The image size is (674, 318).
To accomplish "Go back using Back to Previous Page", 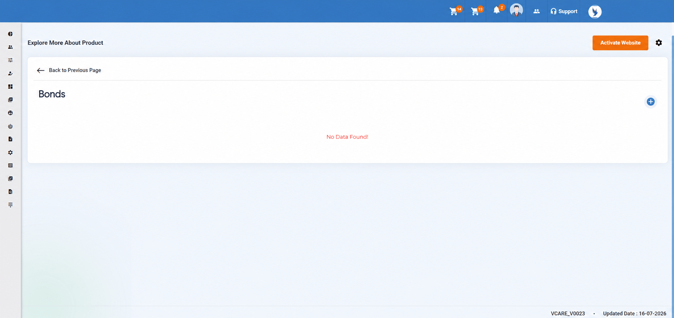I will pos(69,70).
